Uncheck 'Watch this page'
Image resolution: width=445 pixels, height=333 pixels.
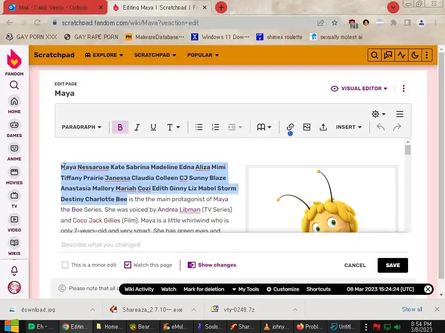pos(128,265)
